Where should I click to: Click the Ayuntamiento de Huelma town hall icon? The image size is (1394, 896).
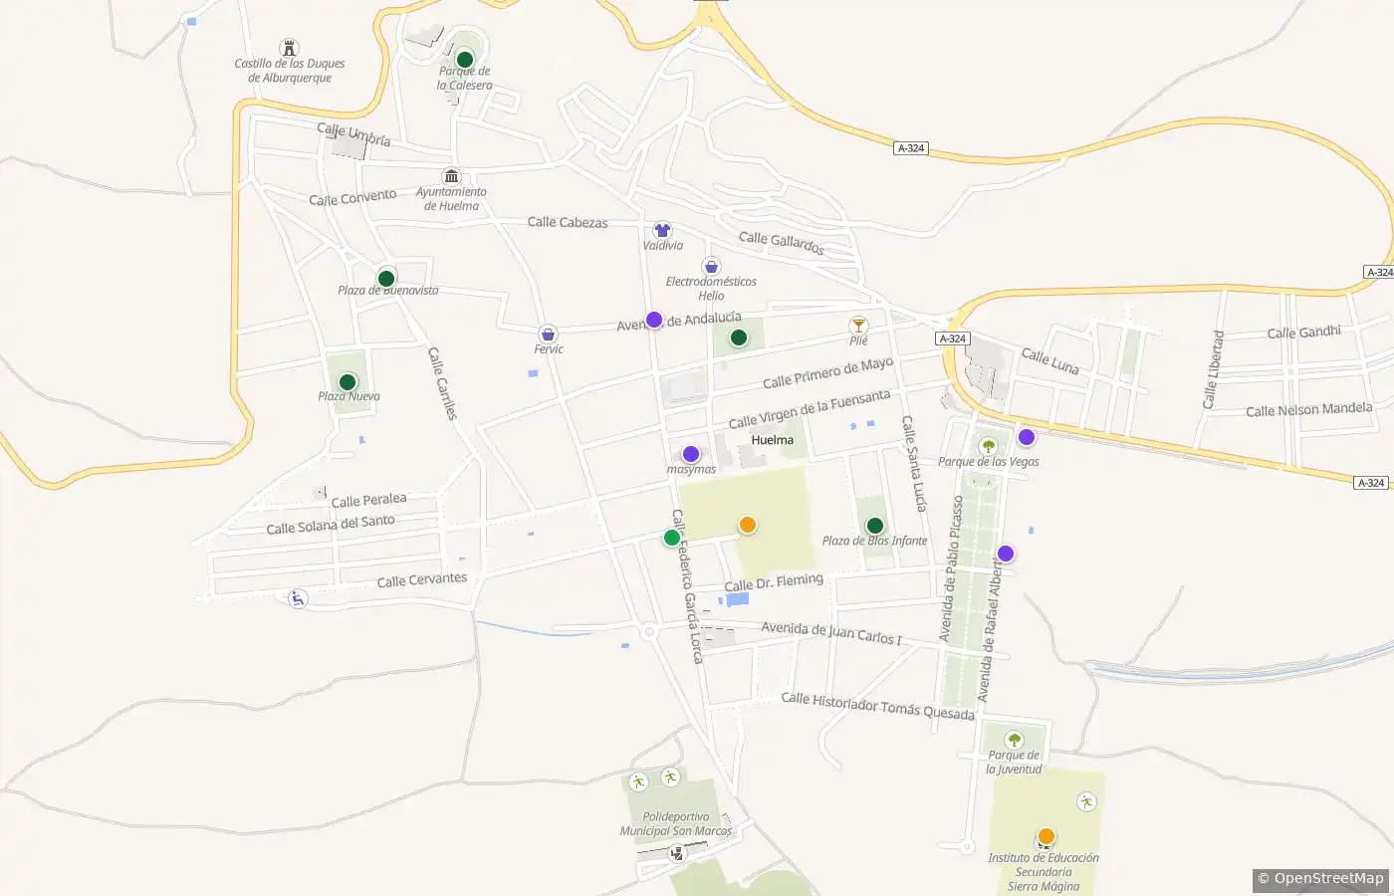pyautogui.click(x=451, y=176)
